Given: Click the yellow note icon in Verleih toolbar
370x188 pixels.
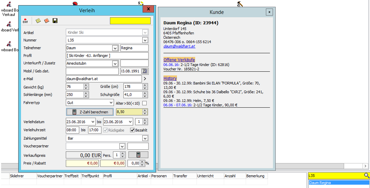Looking at the screenshot, I should coord(38,21).
